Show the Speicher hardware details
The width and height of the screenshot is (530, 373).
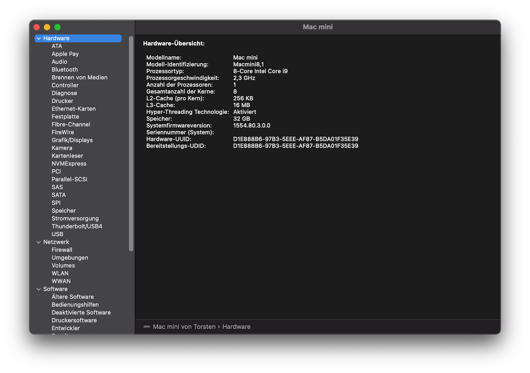[64, 211]
